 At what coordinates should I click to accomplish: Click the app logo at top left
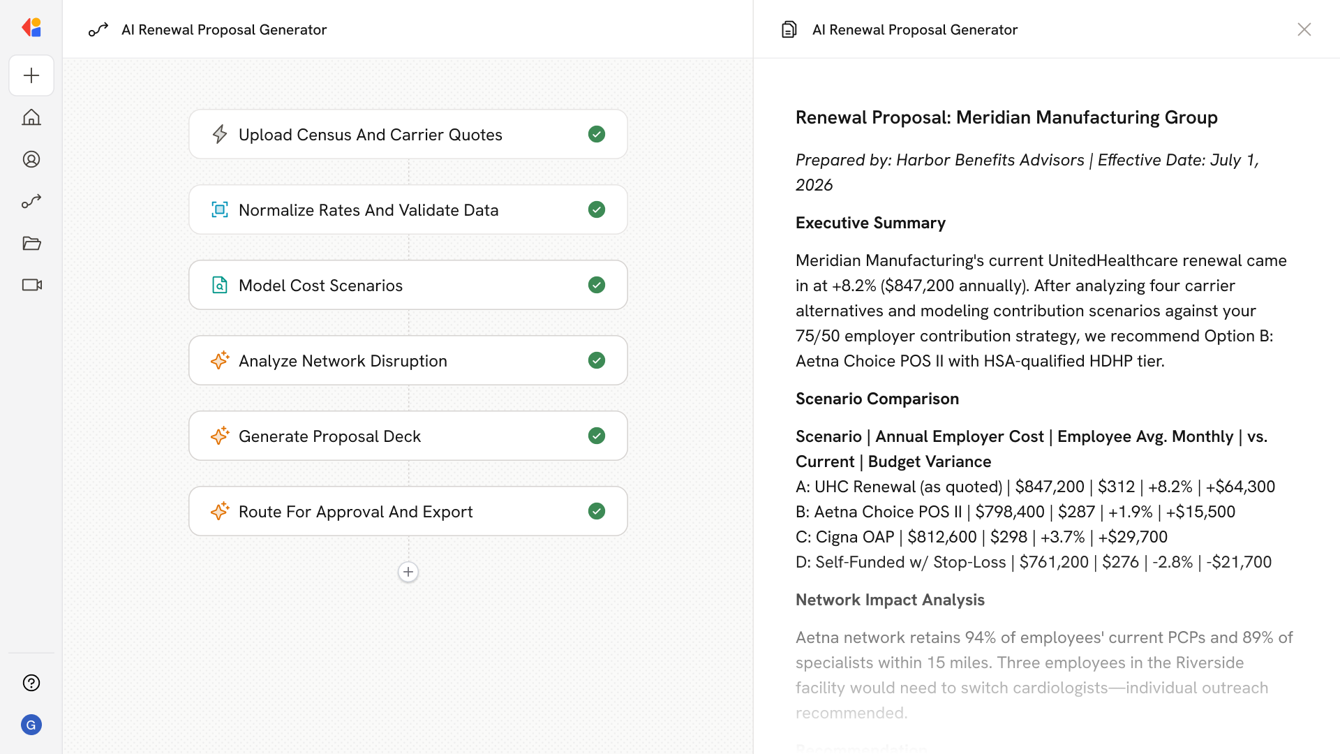31,28
